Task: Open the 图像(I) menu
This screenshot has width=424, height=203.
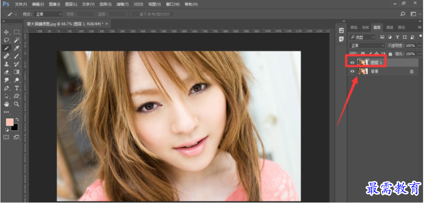Action: (x=54, y=4)
